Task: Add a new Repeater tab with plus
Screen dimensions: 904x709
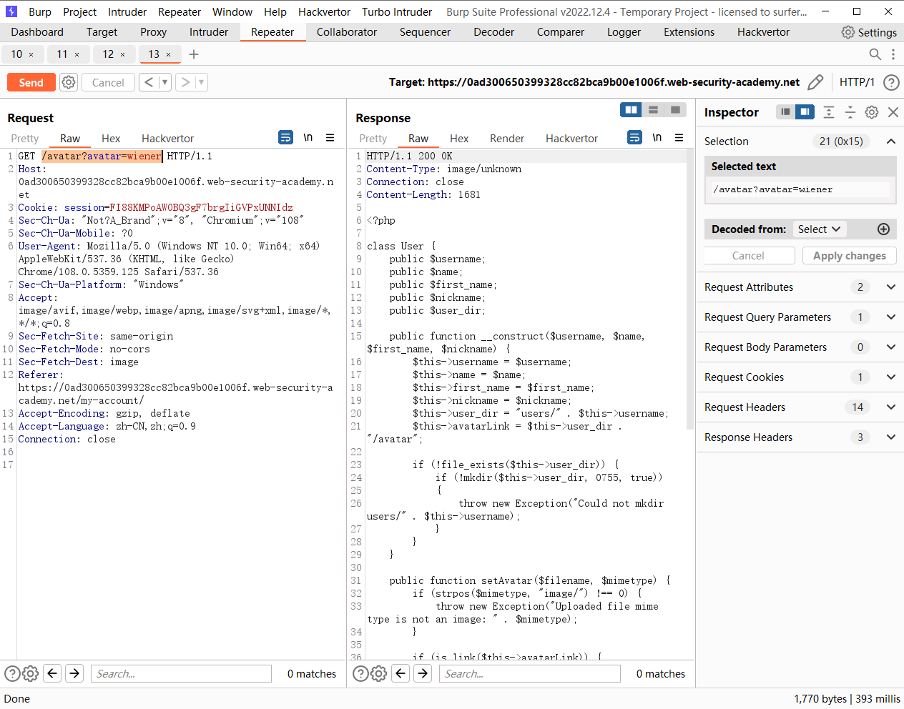Action: [194, 54]
